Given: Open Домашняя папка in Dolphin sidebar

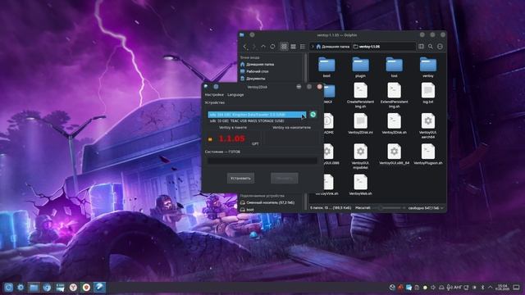Looking at the screenshot, I should point(257,64).
